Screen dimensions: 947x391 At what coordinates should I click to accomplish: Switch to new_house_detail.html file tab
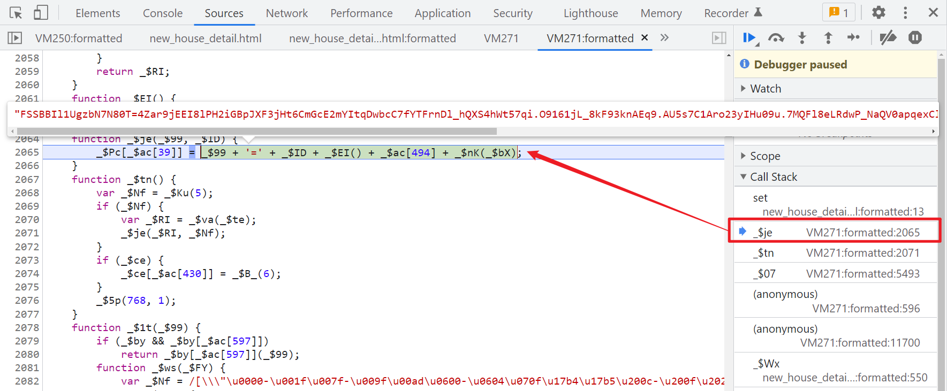(x=206, y=38)
